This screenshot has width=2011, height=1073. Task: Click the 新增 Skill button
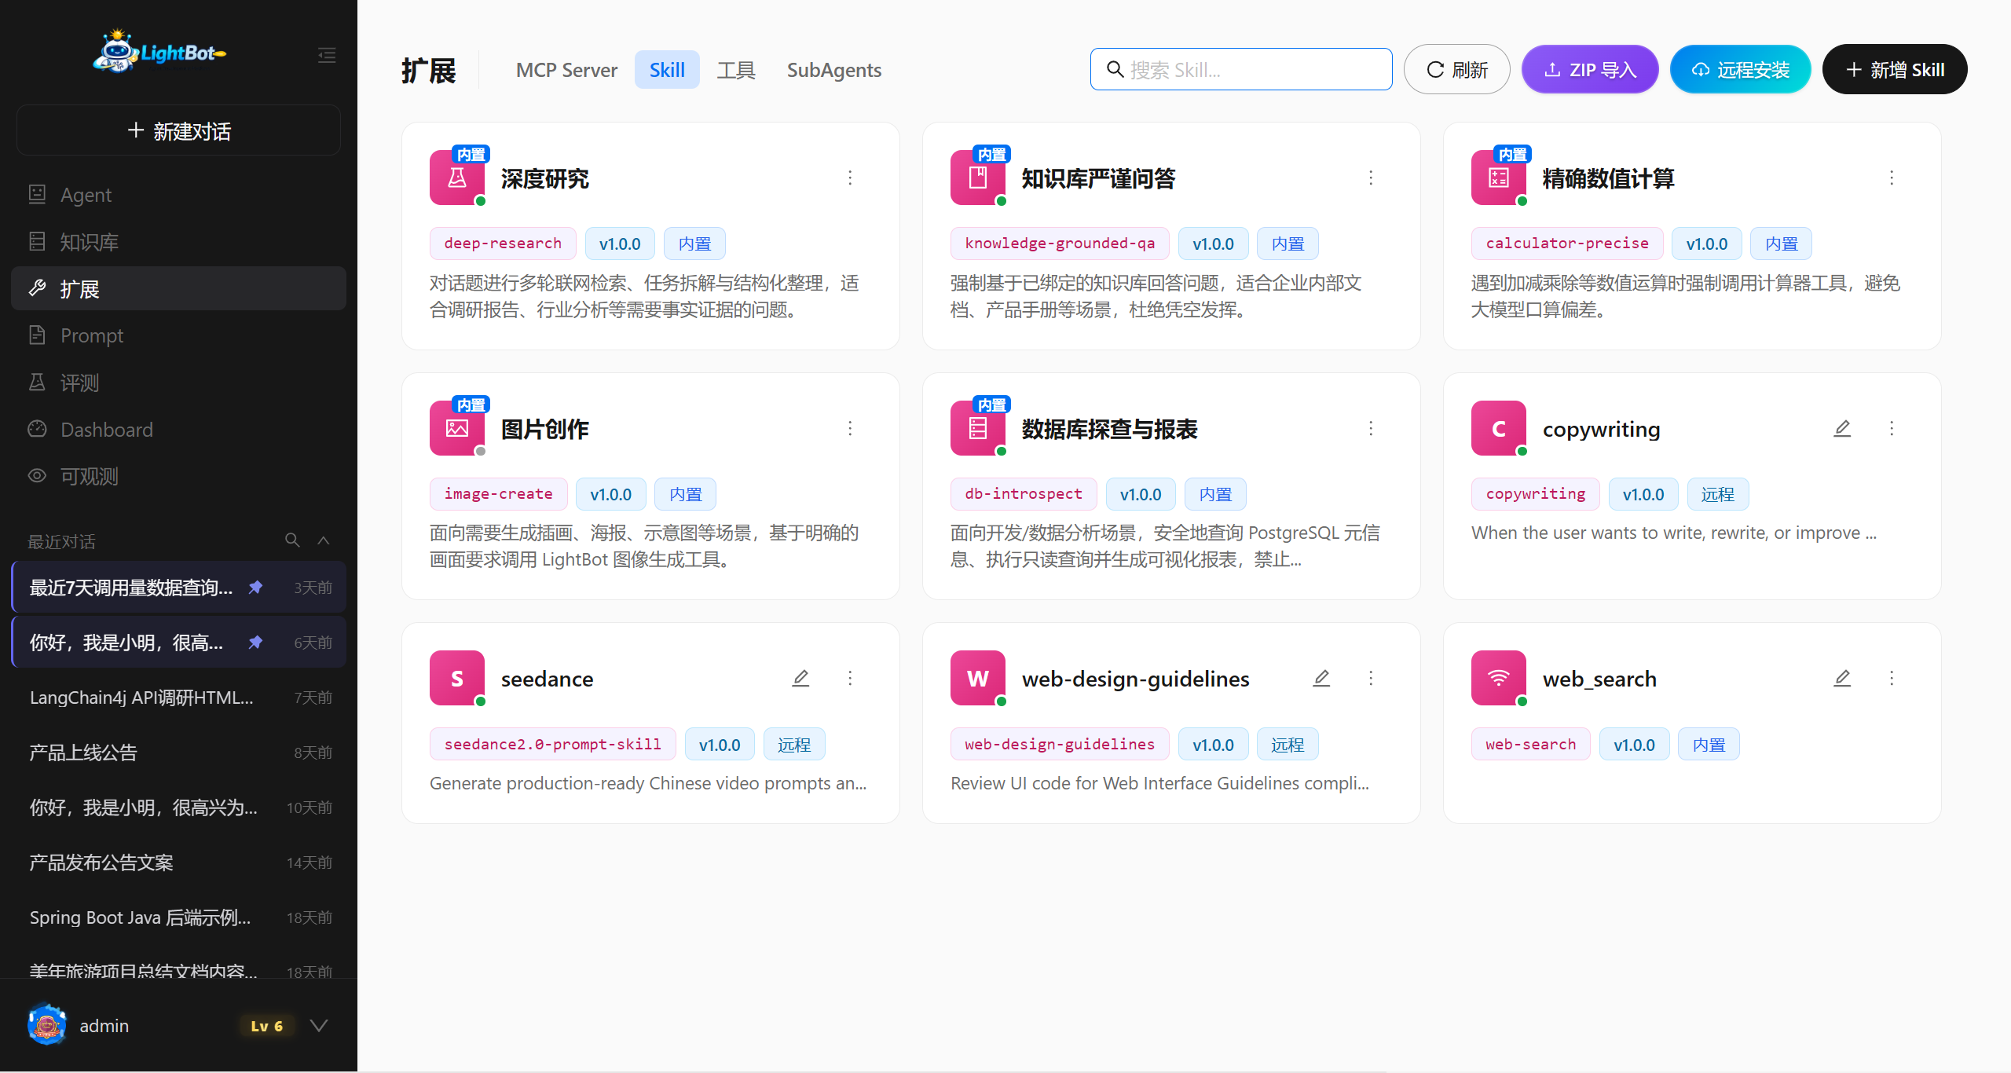pos(1895,69)
